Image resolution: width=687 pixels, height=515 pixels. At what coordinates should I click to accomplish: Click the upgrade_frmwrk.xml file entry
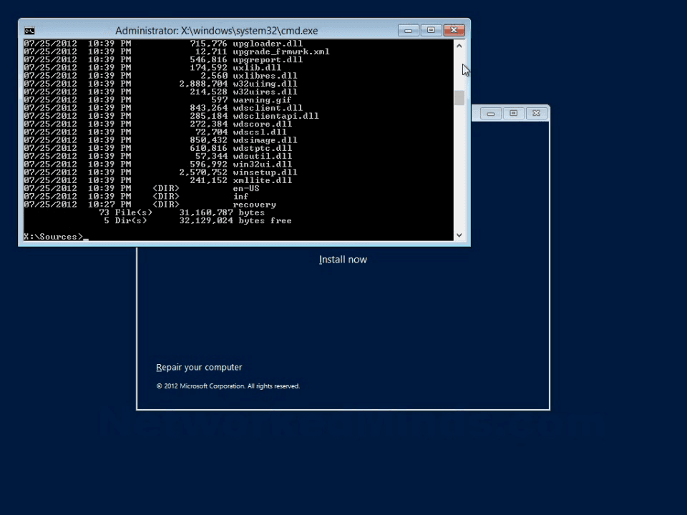click(x=281, y=51)
